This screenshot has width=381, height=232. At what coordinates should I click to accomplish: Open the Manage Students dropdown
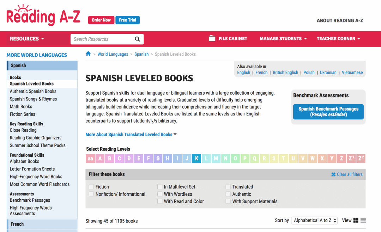point(283,38)
